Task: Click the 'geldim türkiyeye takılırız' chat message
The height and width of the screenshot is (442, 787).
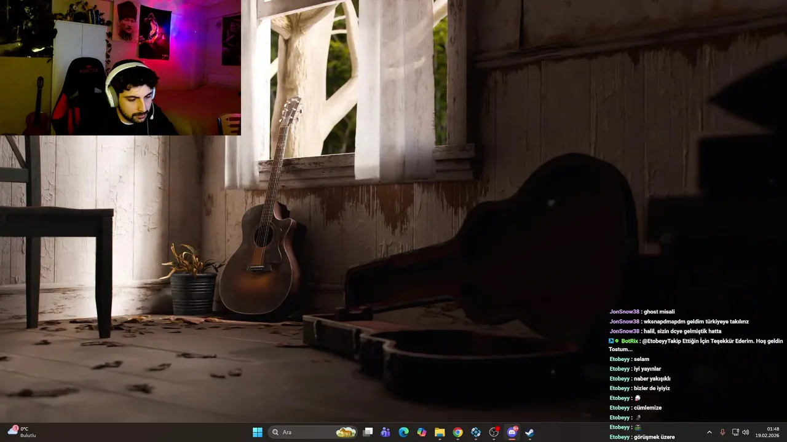Action: (679, 322)
